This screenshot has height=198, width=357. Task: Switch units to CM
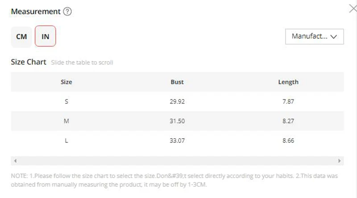point(21,37)
